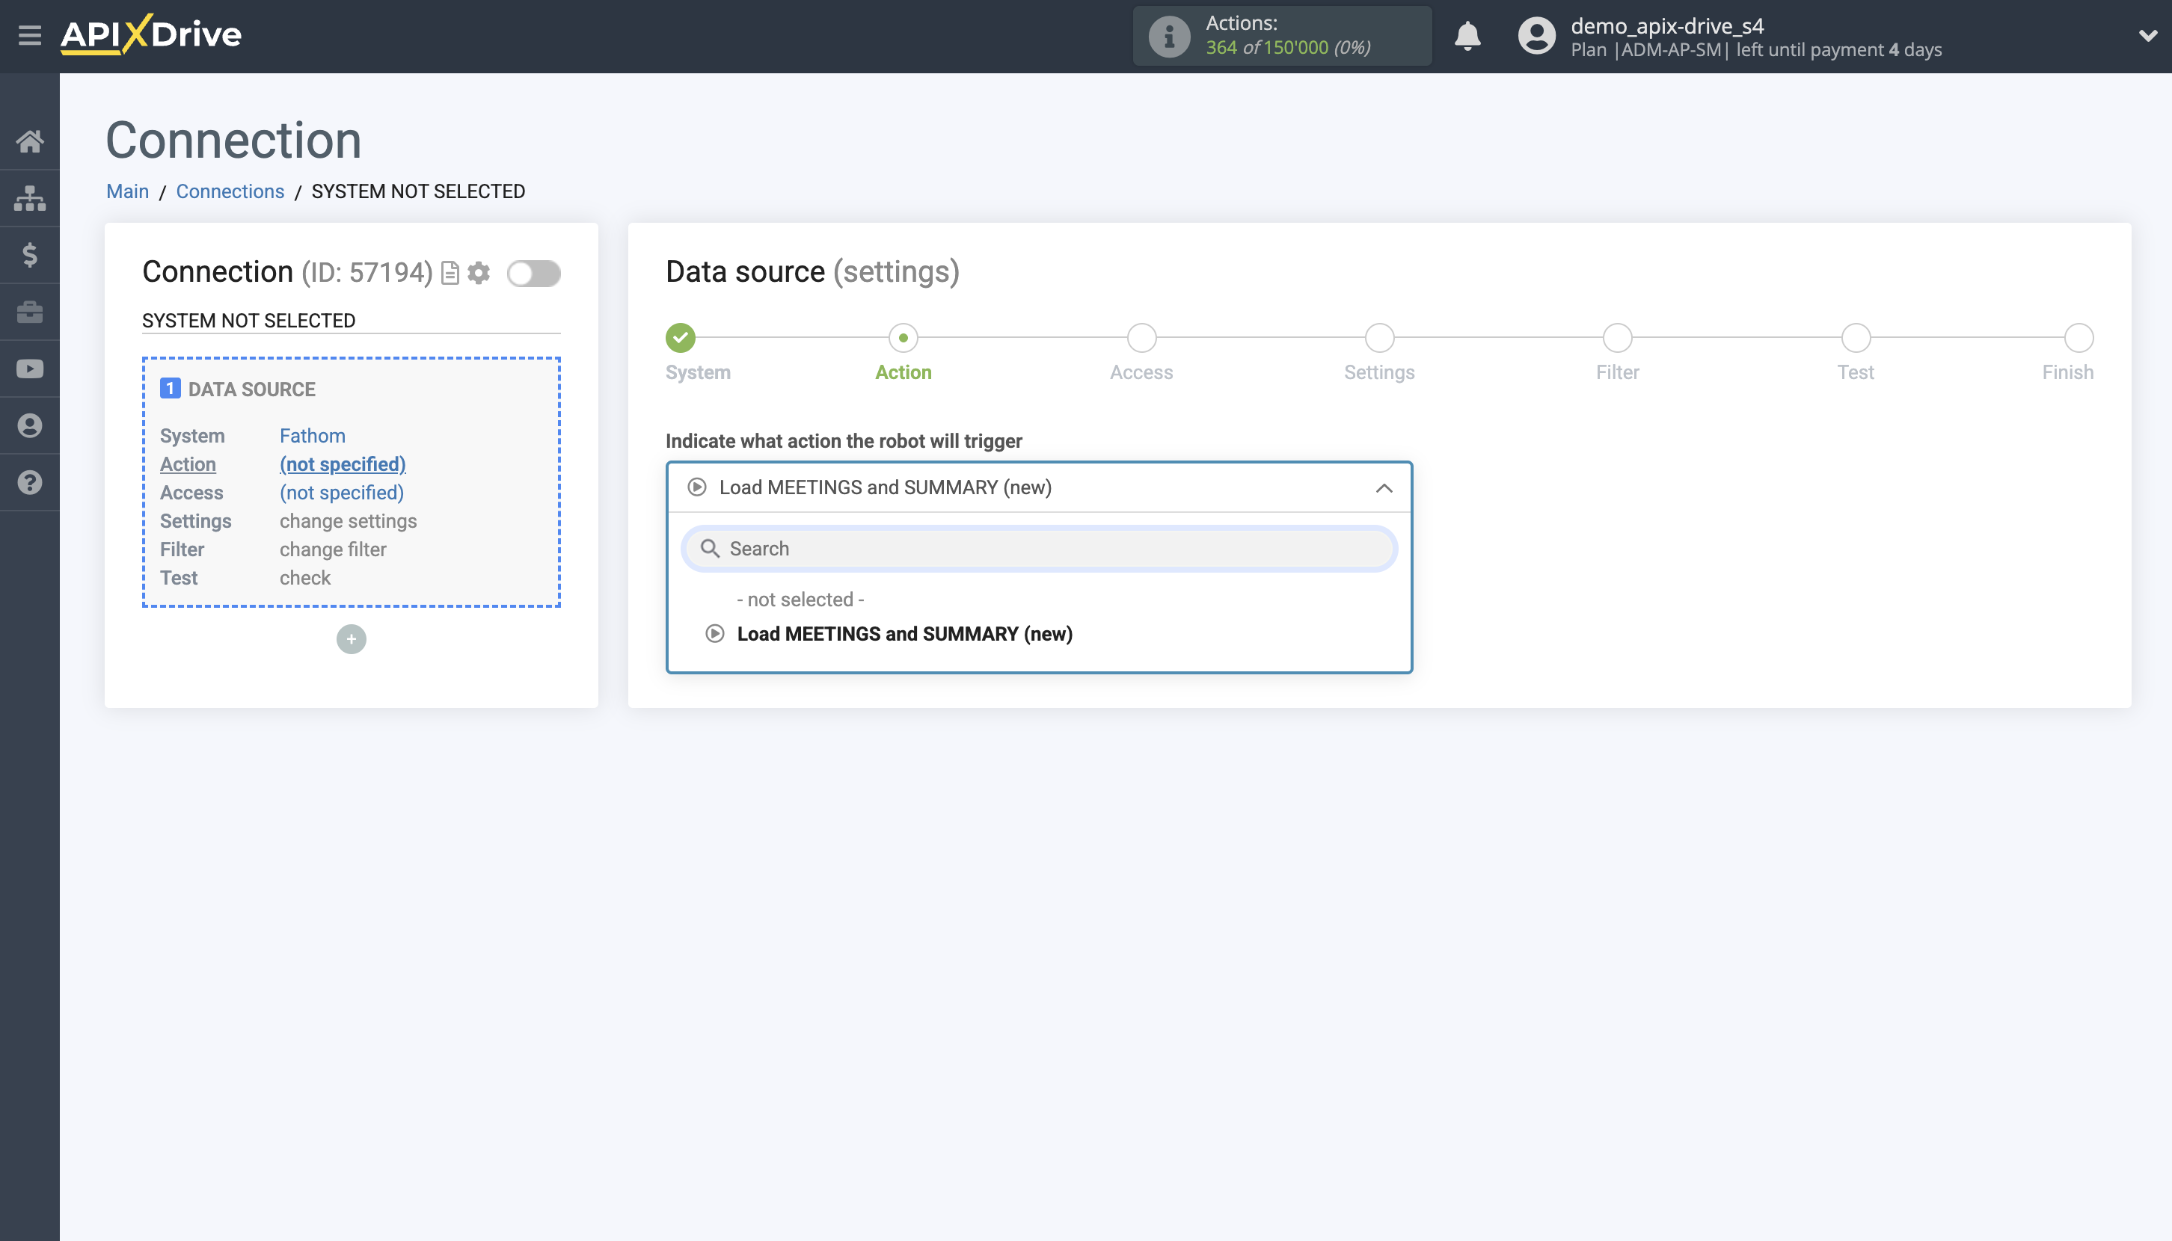The image size is (2172, 1241).
Task: Open the Help question mark icon
Action: point(31,482)
